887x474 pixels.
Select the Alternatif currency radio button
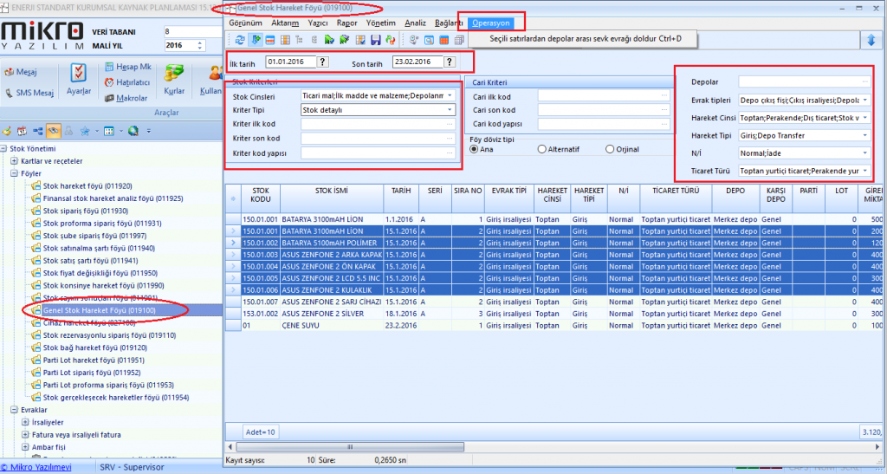point(541,149)
